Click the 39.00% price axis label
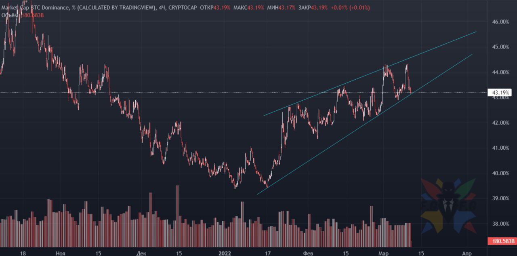 coord(501,199)
